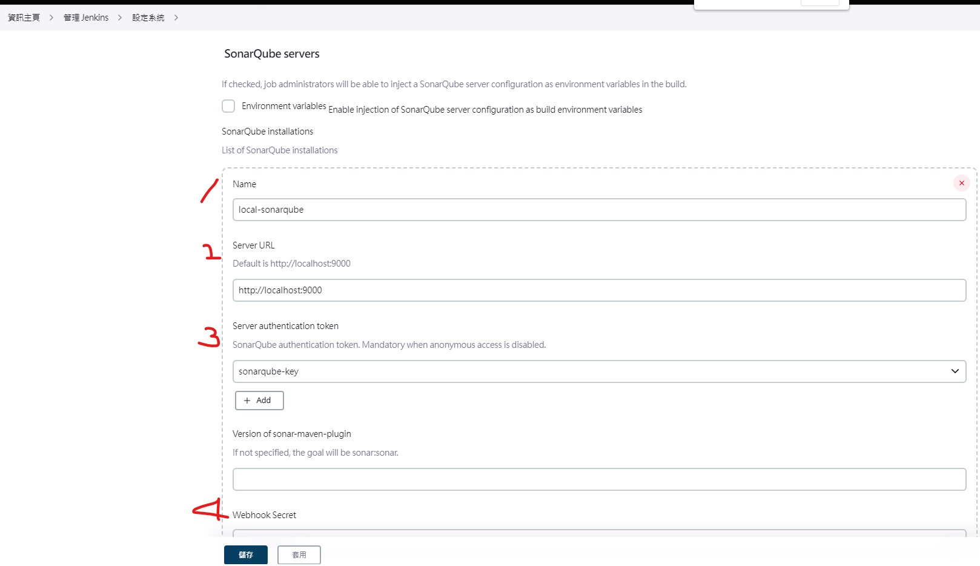Click the 'If not specified, the goal will be sonar:sonar.' hint
This screenshot has height=566, width=980.
pyautogui.click(x=316, y=453)
